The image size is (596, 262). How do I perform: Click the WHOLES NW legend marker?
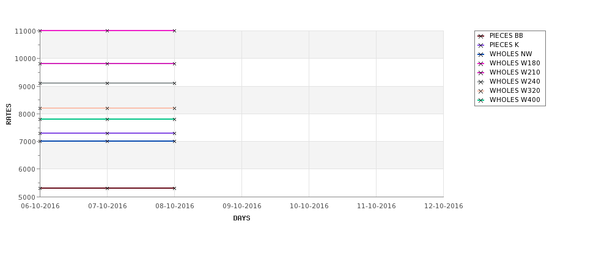click(x=481, y=54)
